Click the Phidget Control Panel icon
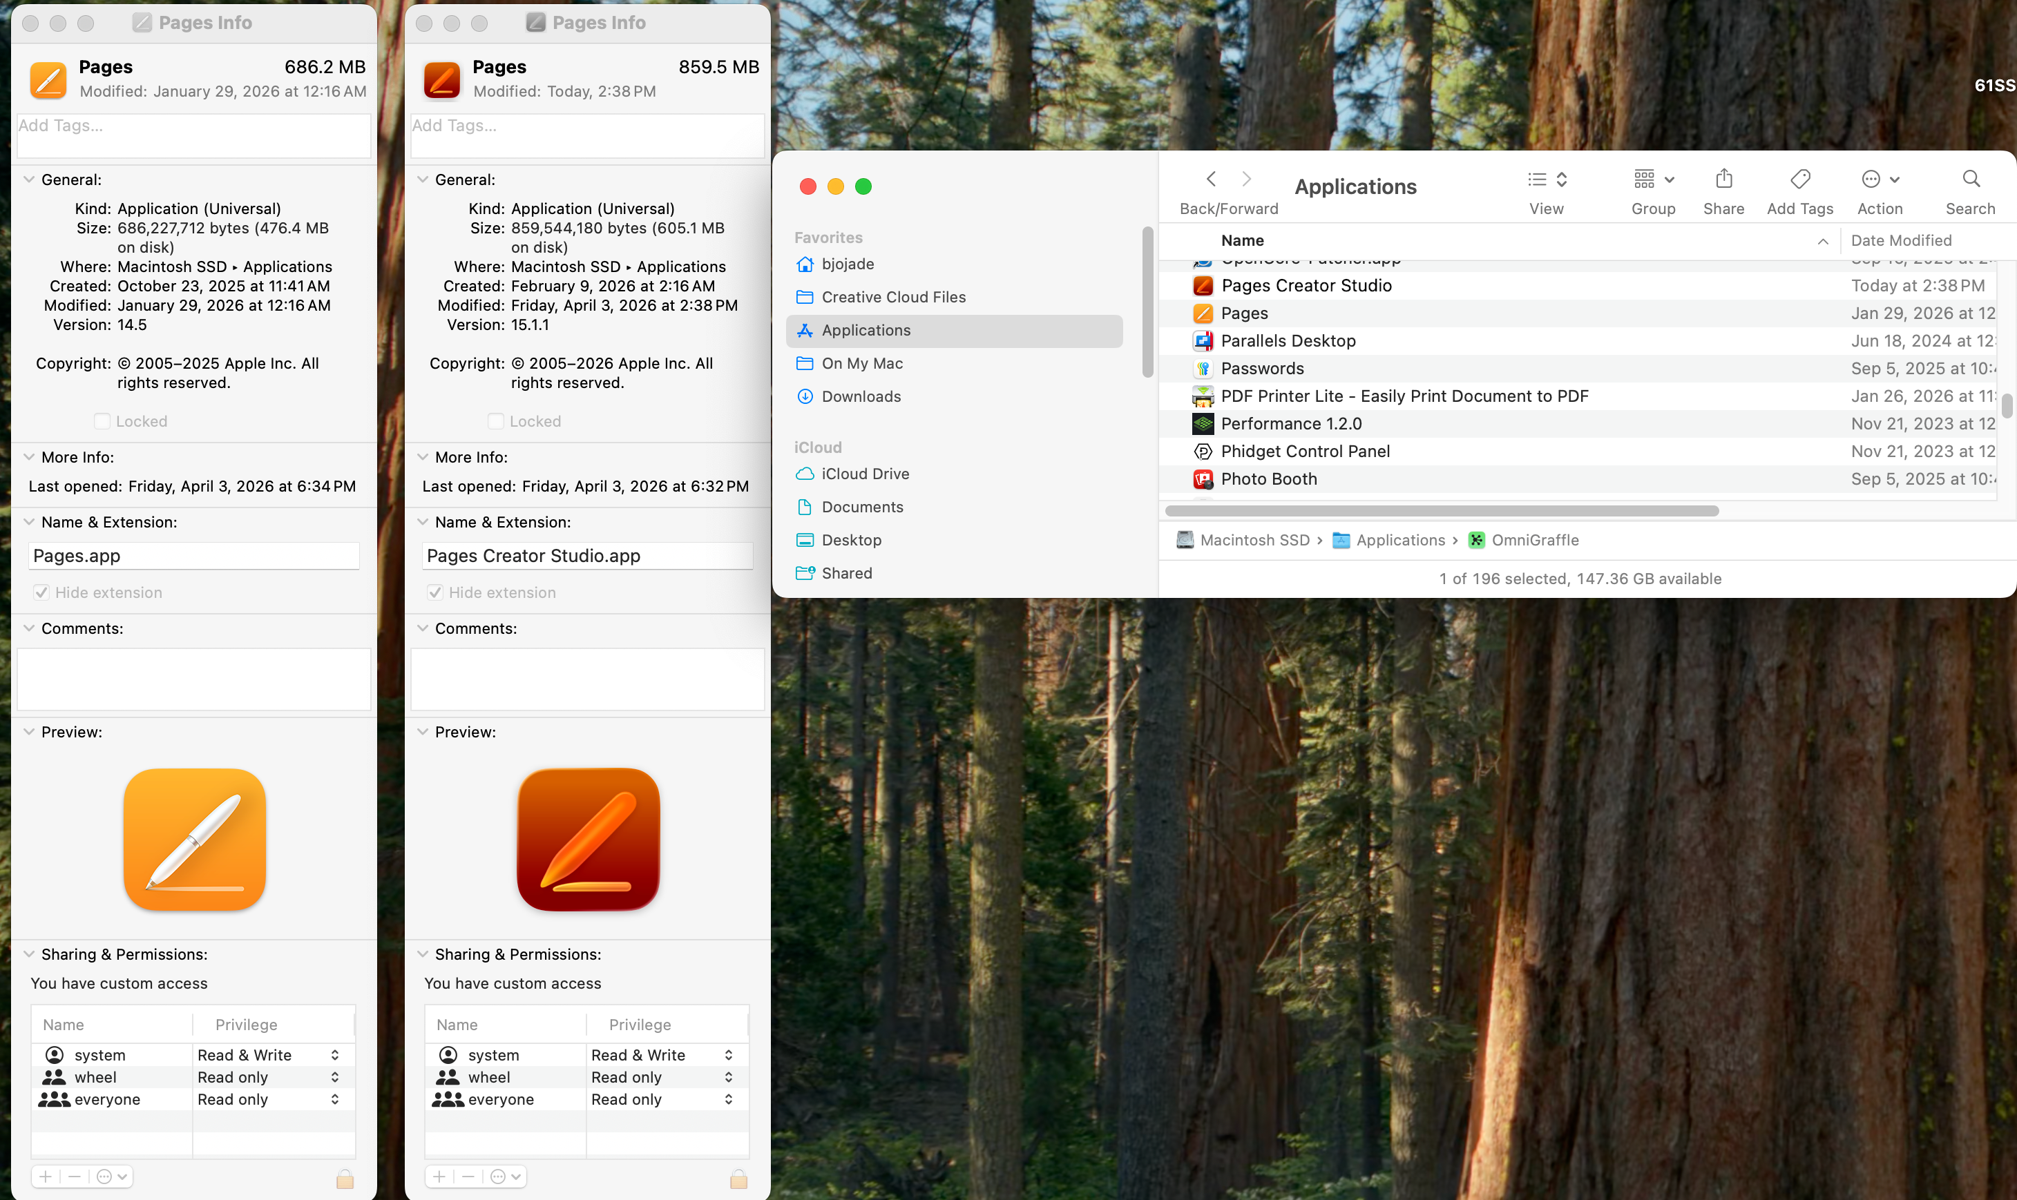 tap(1203, 452)
